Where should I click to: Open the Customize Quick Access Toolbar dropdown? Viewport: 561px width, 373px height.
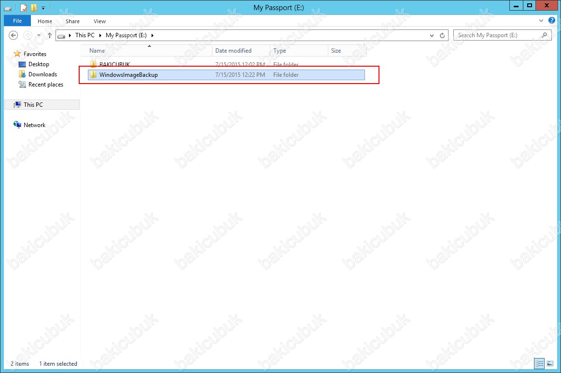click(x=43, y=8)
